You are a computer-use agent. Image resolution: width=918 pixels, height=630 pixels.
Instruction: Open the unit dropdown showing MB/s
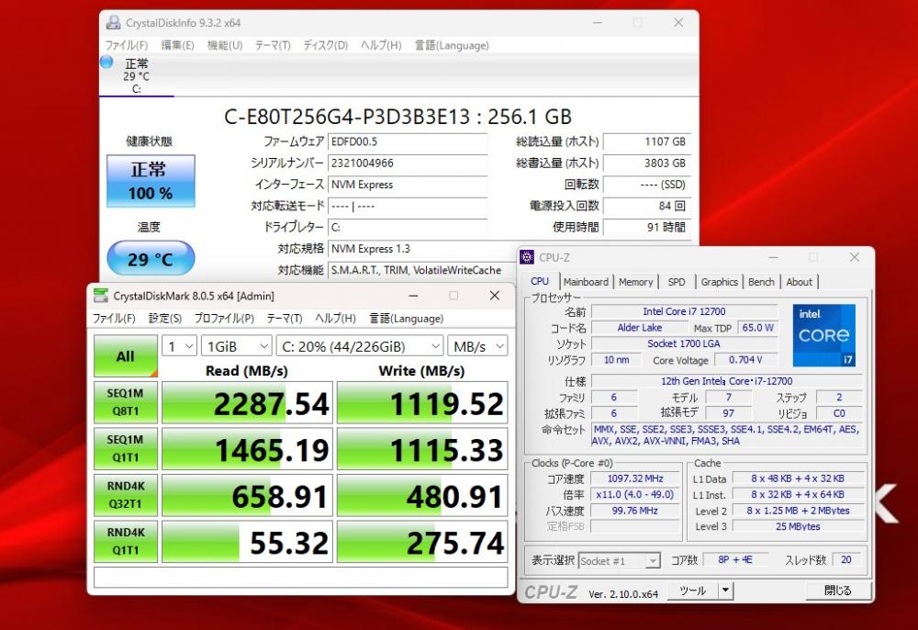tap(477, 346)
